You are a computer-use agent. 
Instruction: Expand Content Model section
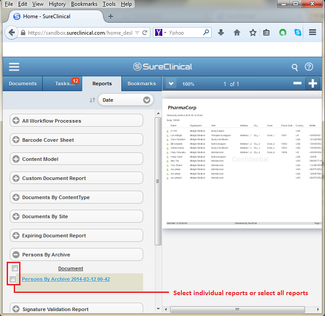click(76, 159)
